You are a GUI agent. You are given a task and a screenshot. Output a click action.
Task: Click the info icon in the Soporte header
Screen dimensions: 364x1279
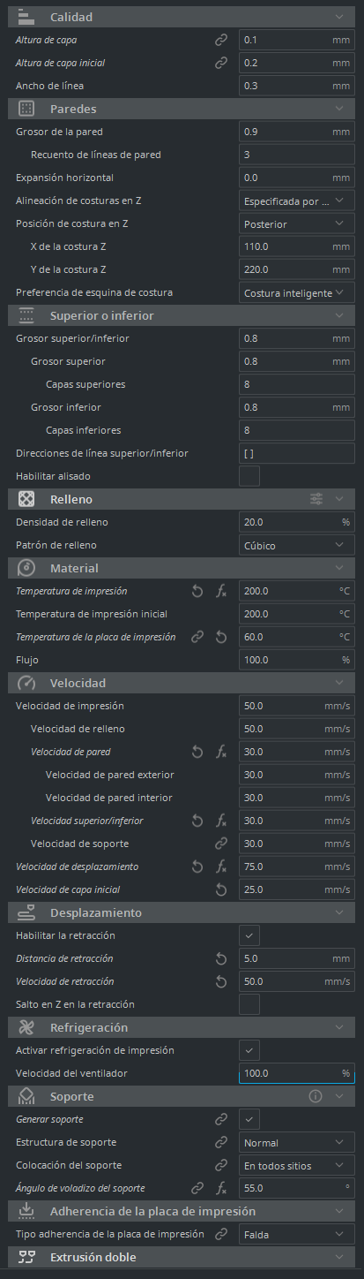(x=316, y=1096)
